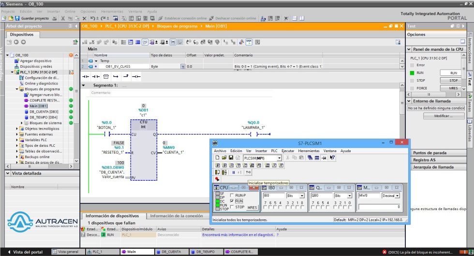Open diagnostics details link for PLC_1
Screen dimensions: 474x256
click(238, 235)
